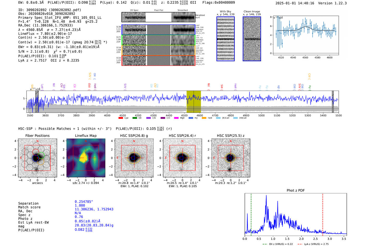Click the red Lyα legend swatch
The height and width of the screenshot is (248, 365).
(x=121, y=118)
